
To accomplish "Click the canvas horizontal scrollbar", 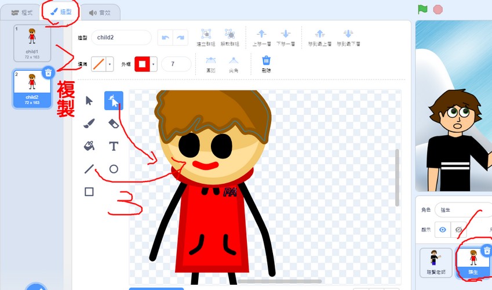I will tap(279, 281).
